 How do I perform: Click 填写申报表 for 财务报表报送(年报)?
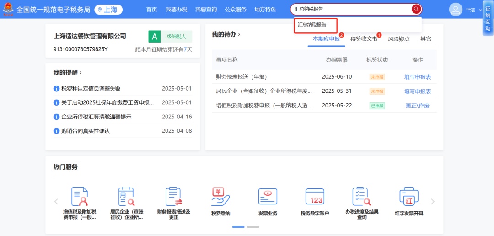click(x=418, y=77)
